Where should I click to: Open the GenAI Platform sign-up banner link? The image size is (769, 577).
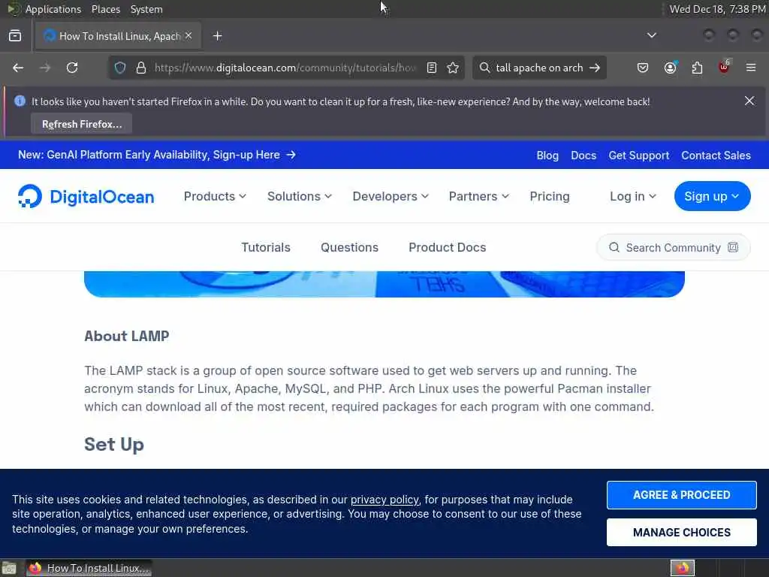(157, 155)
